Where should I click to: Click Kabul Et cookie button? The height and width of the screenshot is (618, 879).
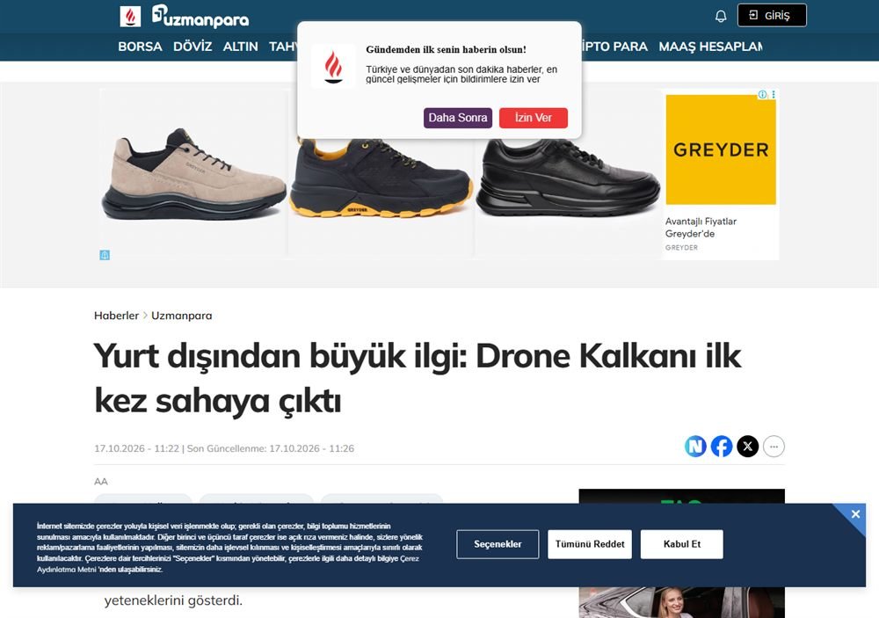click(x=682, y=544)
